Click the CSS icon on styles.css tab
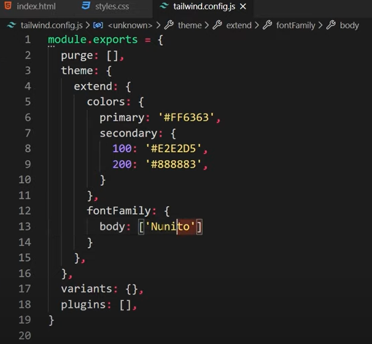 point(86,6)
